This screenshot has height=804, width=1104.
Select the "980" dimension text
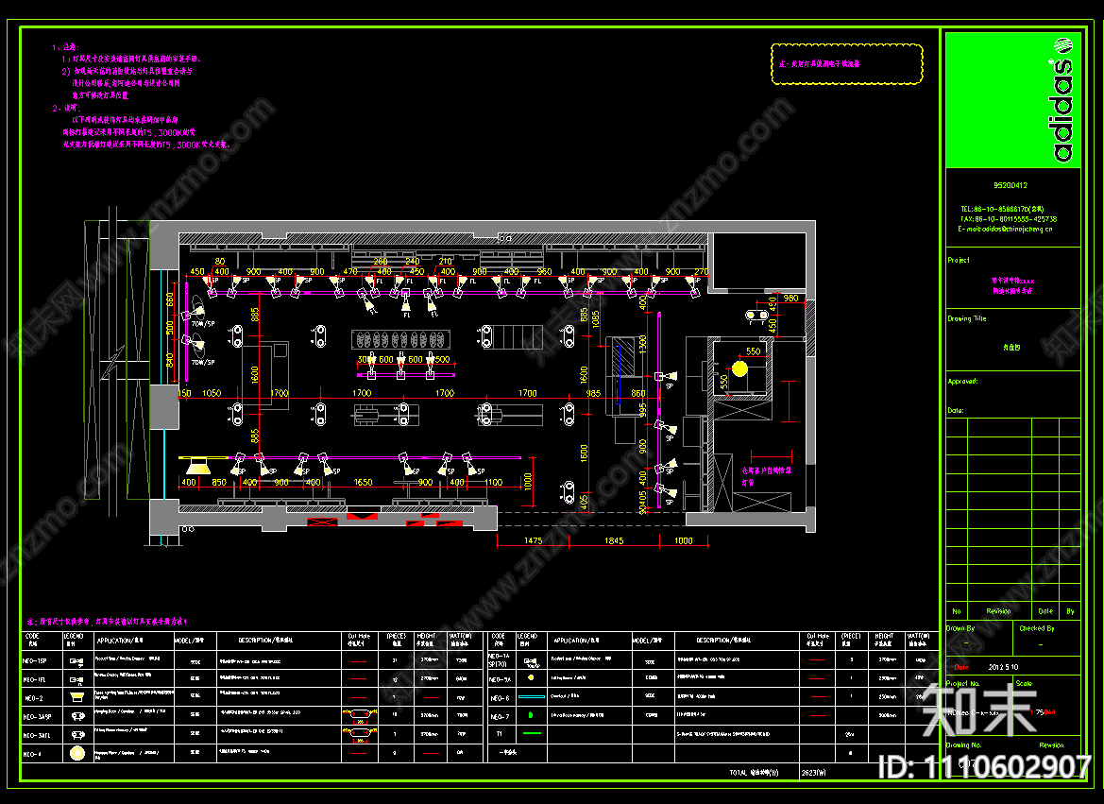(x=790, y=298)
